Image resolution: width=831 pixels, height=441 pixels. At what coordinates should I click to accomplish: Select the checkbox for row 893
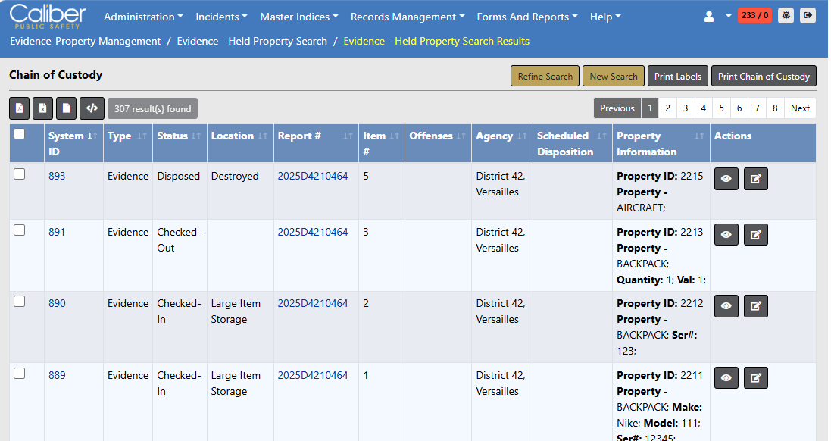pyautogui.click(x=20, y=174)
